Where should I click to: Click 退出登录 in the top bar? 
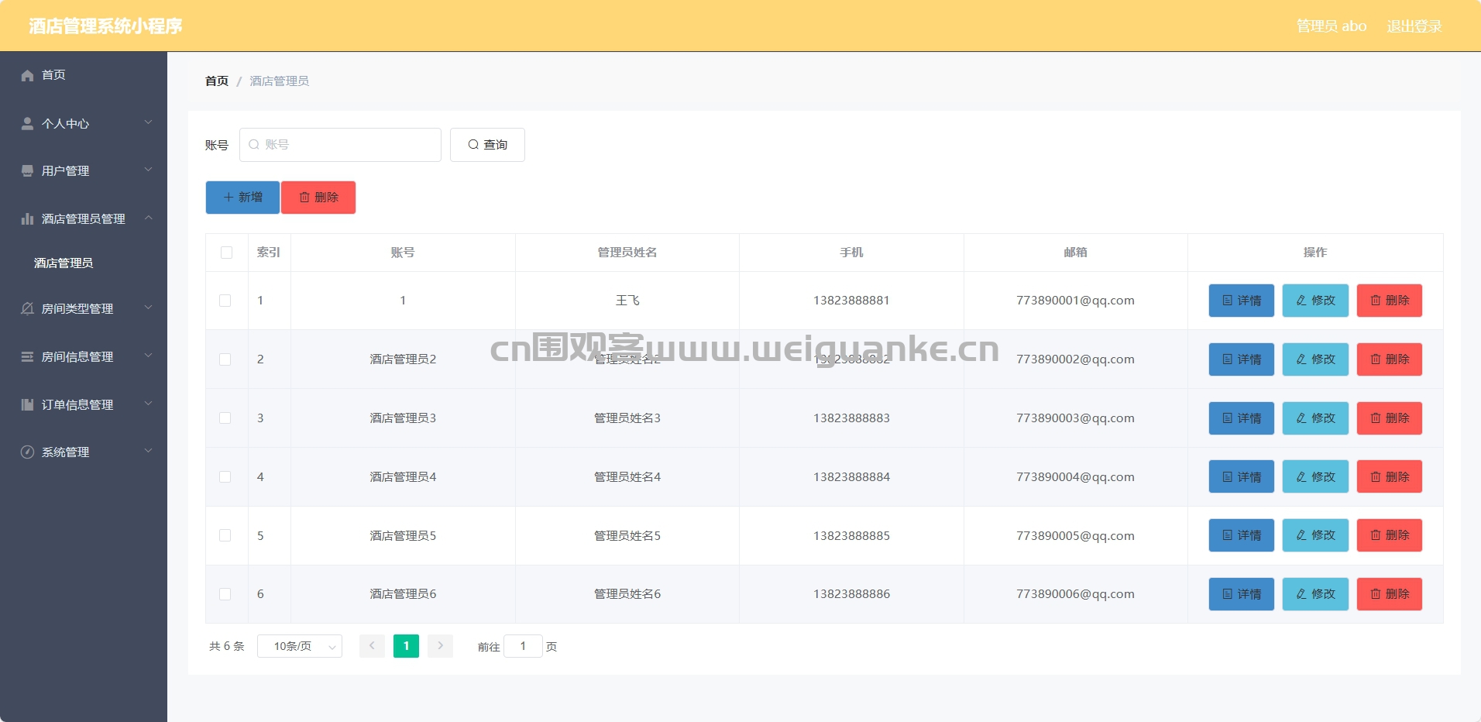click(x=1414, y=26)
